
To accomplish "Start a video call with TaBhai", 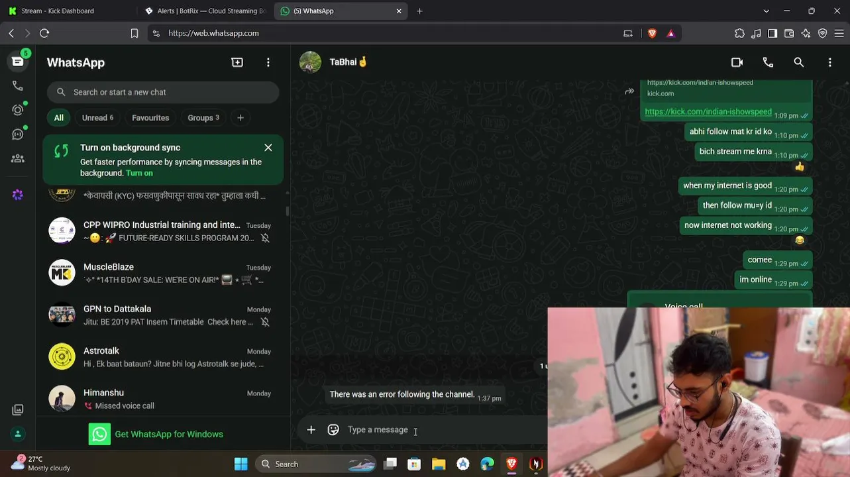I will (x=737, y=62).
